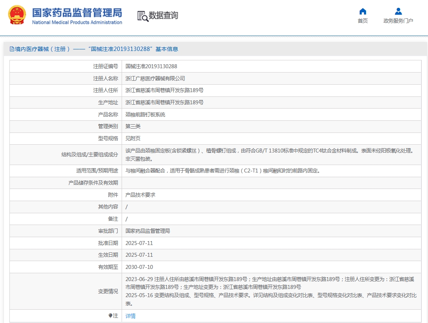428x323 pixels.
Task: Click the 注册证编号 row label
Action: [x=106, y=66]
